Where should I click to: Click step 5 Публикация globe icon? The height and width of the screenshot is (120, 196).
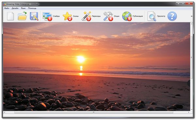click(x=127, y=16)
